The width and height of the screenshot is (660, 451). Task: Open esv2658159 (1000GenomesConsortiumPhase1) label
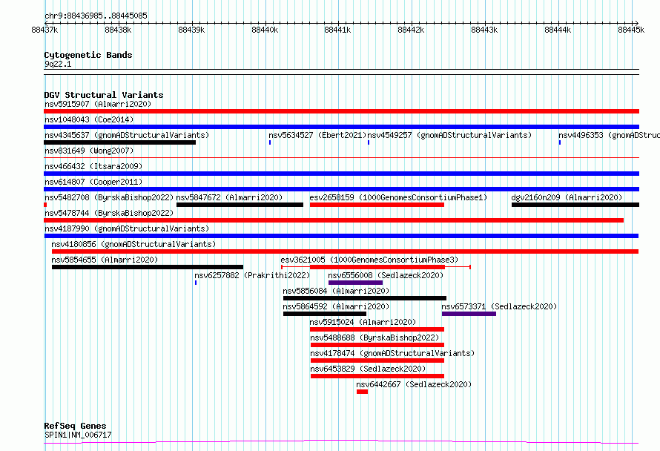398,197
